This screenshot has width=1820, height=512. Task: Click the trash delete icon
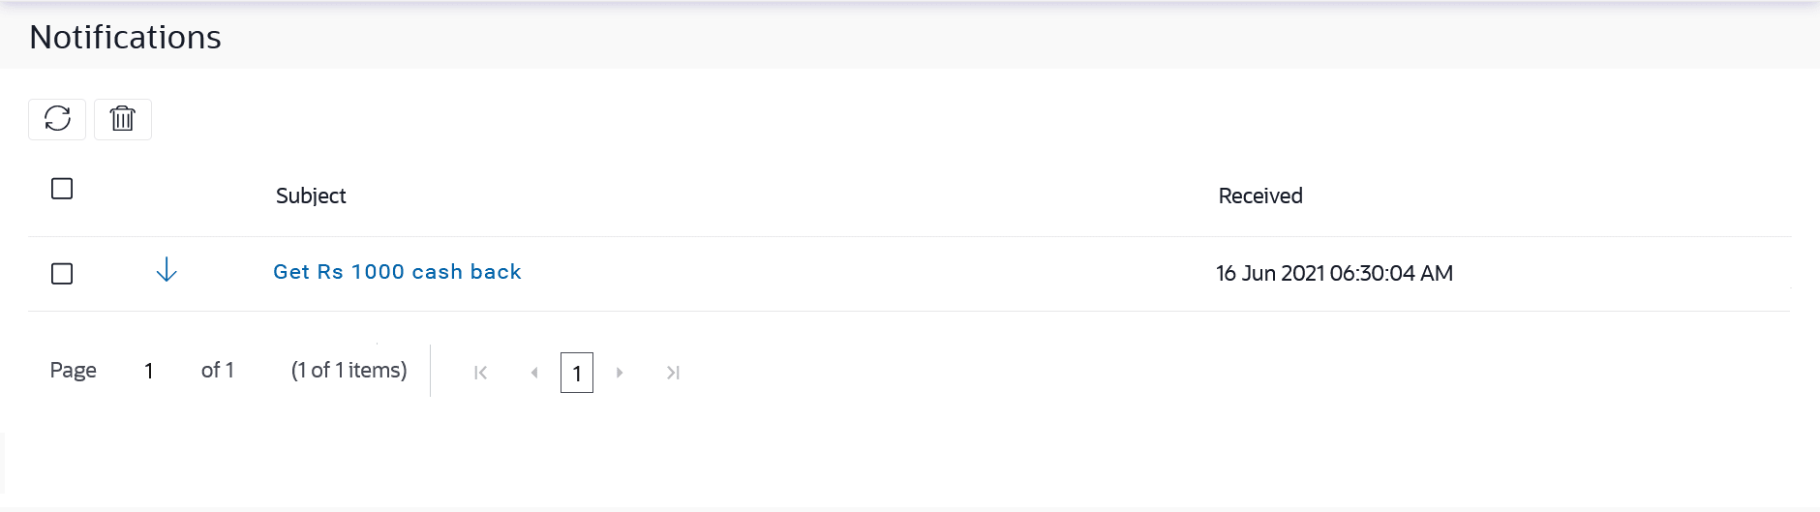coord(123,119)
